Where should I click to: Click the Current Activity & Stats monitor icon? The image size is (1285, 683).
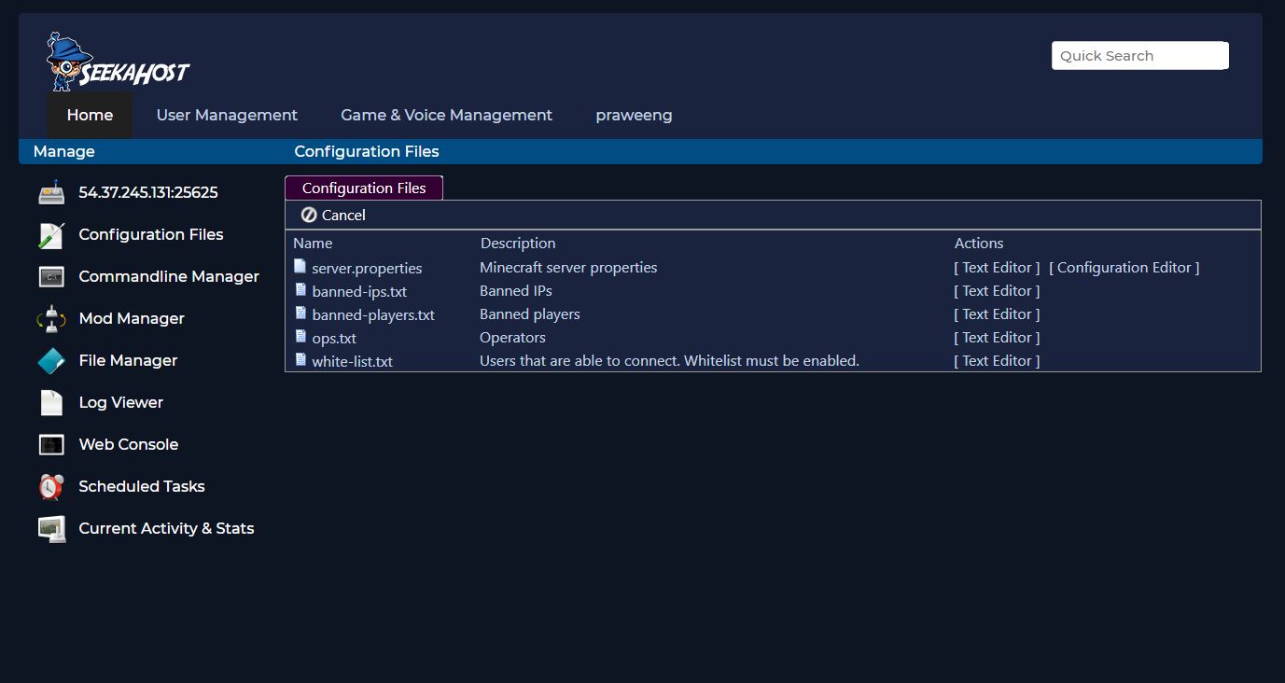51,529
